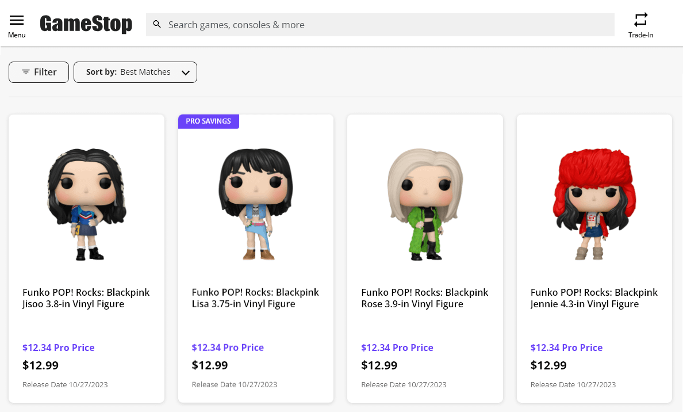Expand the Sort by dropdown chevron
The width and height of the screenshot is (683, 412).
(x=185, y=73)
